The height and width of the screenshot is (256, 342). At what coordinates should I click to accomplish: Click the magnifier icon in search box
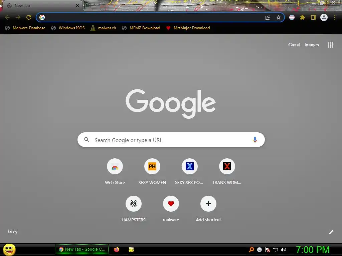click(87, 140)
